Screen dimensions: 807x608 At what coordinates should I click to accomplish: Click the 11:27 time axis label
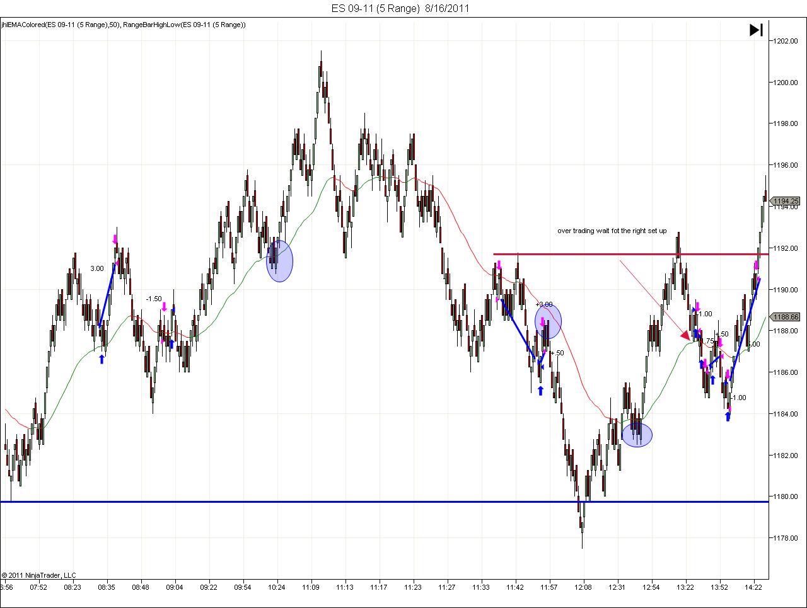point(447,587)
